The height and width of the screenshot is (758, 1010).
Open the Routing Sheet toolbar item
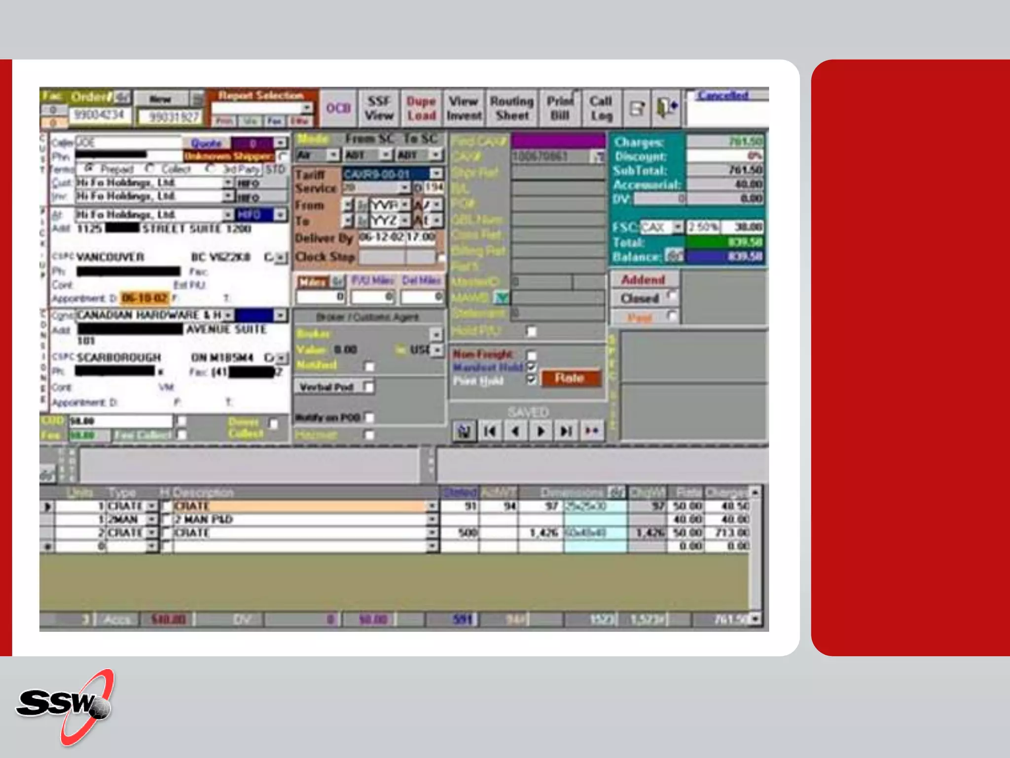pos(512,108)
